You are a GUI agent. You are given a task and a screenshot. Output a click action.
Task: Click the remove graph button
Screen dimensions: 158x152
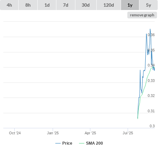pos(142,15)
